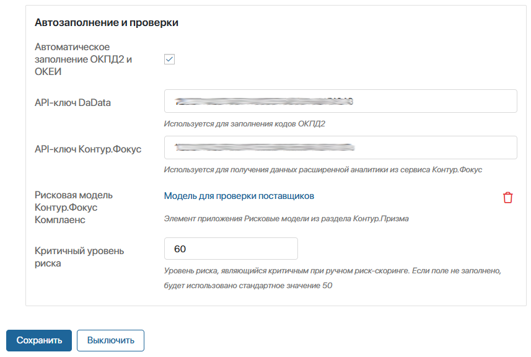Save the autofill and checks settings
This screenshot has width=531, height=357.
coord(38,340)
